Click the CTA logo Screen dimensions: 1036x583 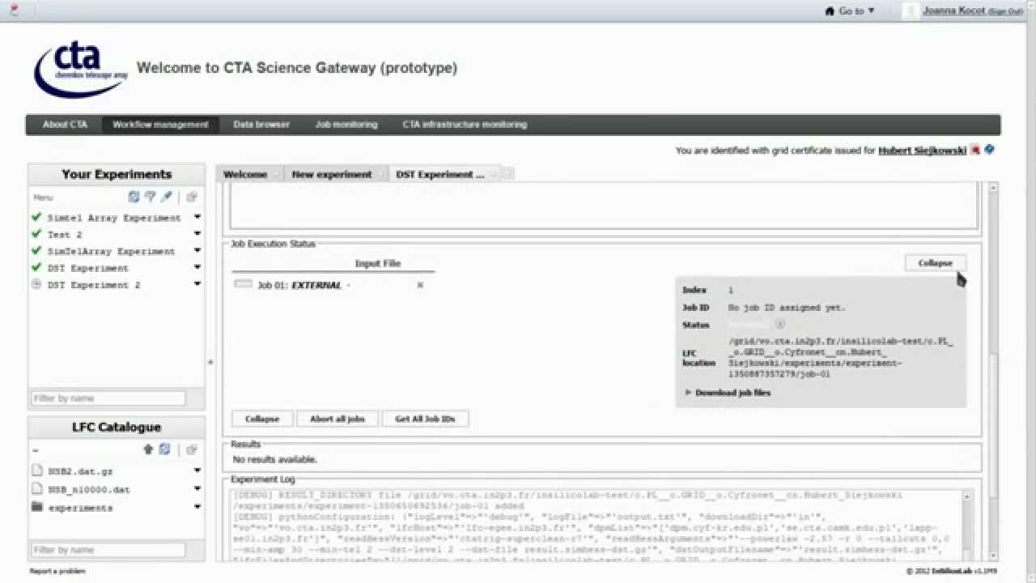(80, 69)
